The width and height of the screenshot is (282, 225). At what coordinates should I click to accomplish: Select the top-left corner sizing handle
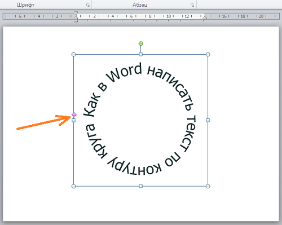coord(74,55)
